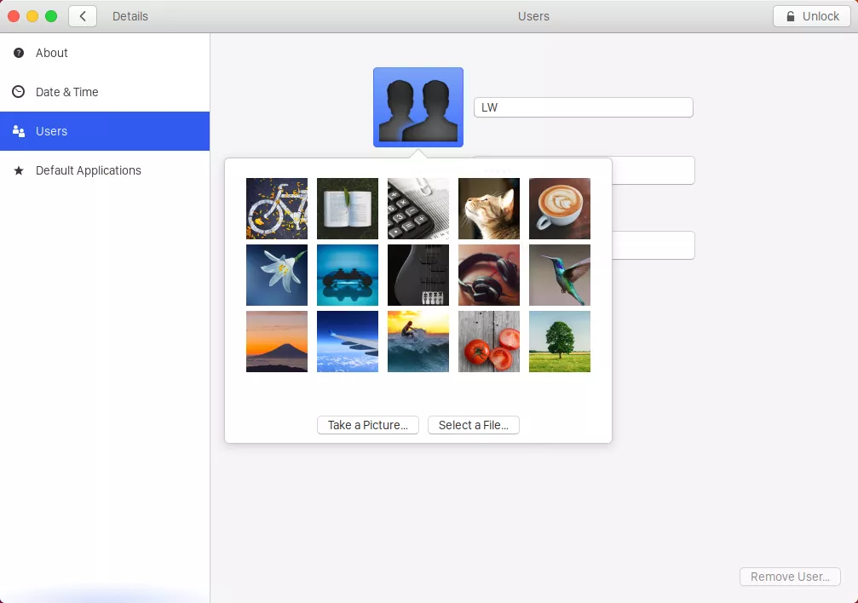
Task: Choose the calculator avatar picture
Action: pos(418,209)
